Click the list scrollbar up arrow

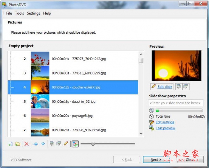click(141, 54)
